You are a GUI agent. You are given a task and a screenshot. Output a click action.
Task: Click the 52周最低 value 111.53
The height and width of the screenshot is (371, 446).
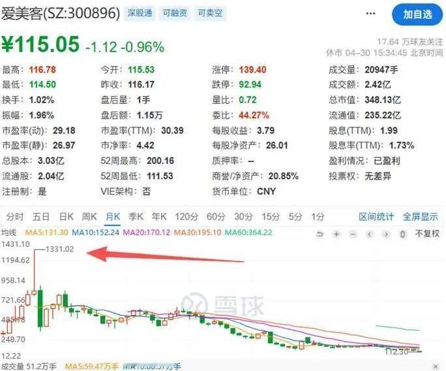(160, 176)
